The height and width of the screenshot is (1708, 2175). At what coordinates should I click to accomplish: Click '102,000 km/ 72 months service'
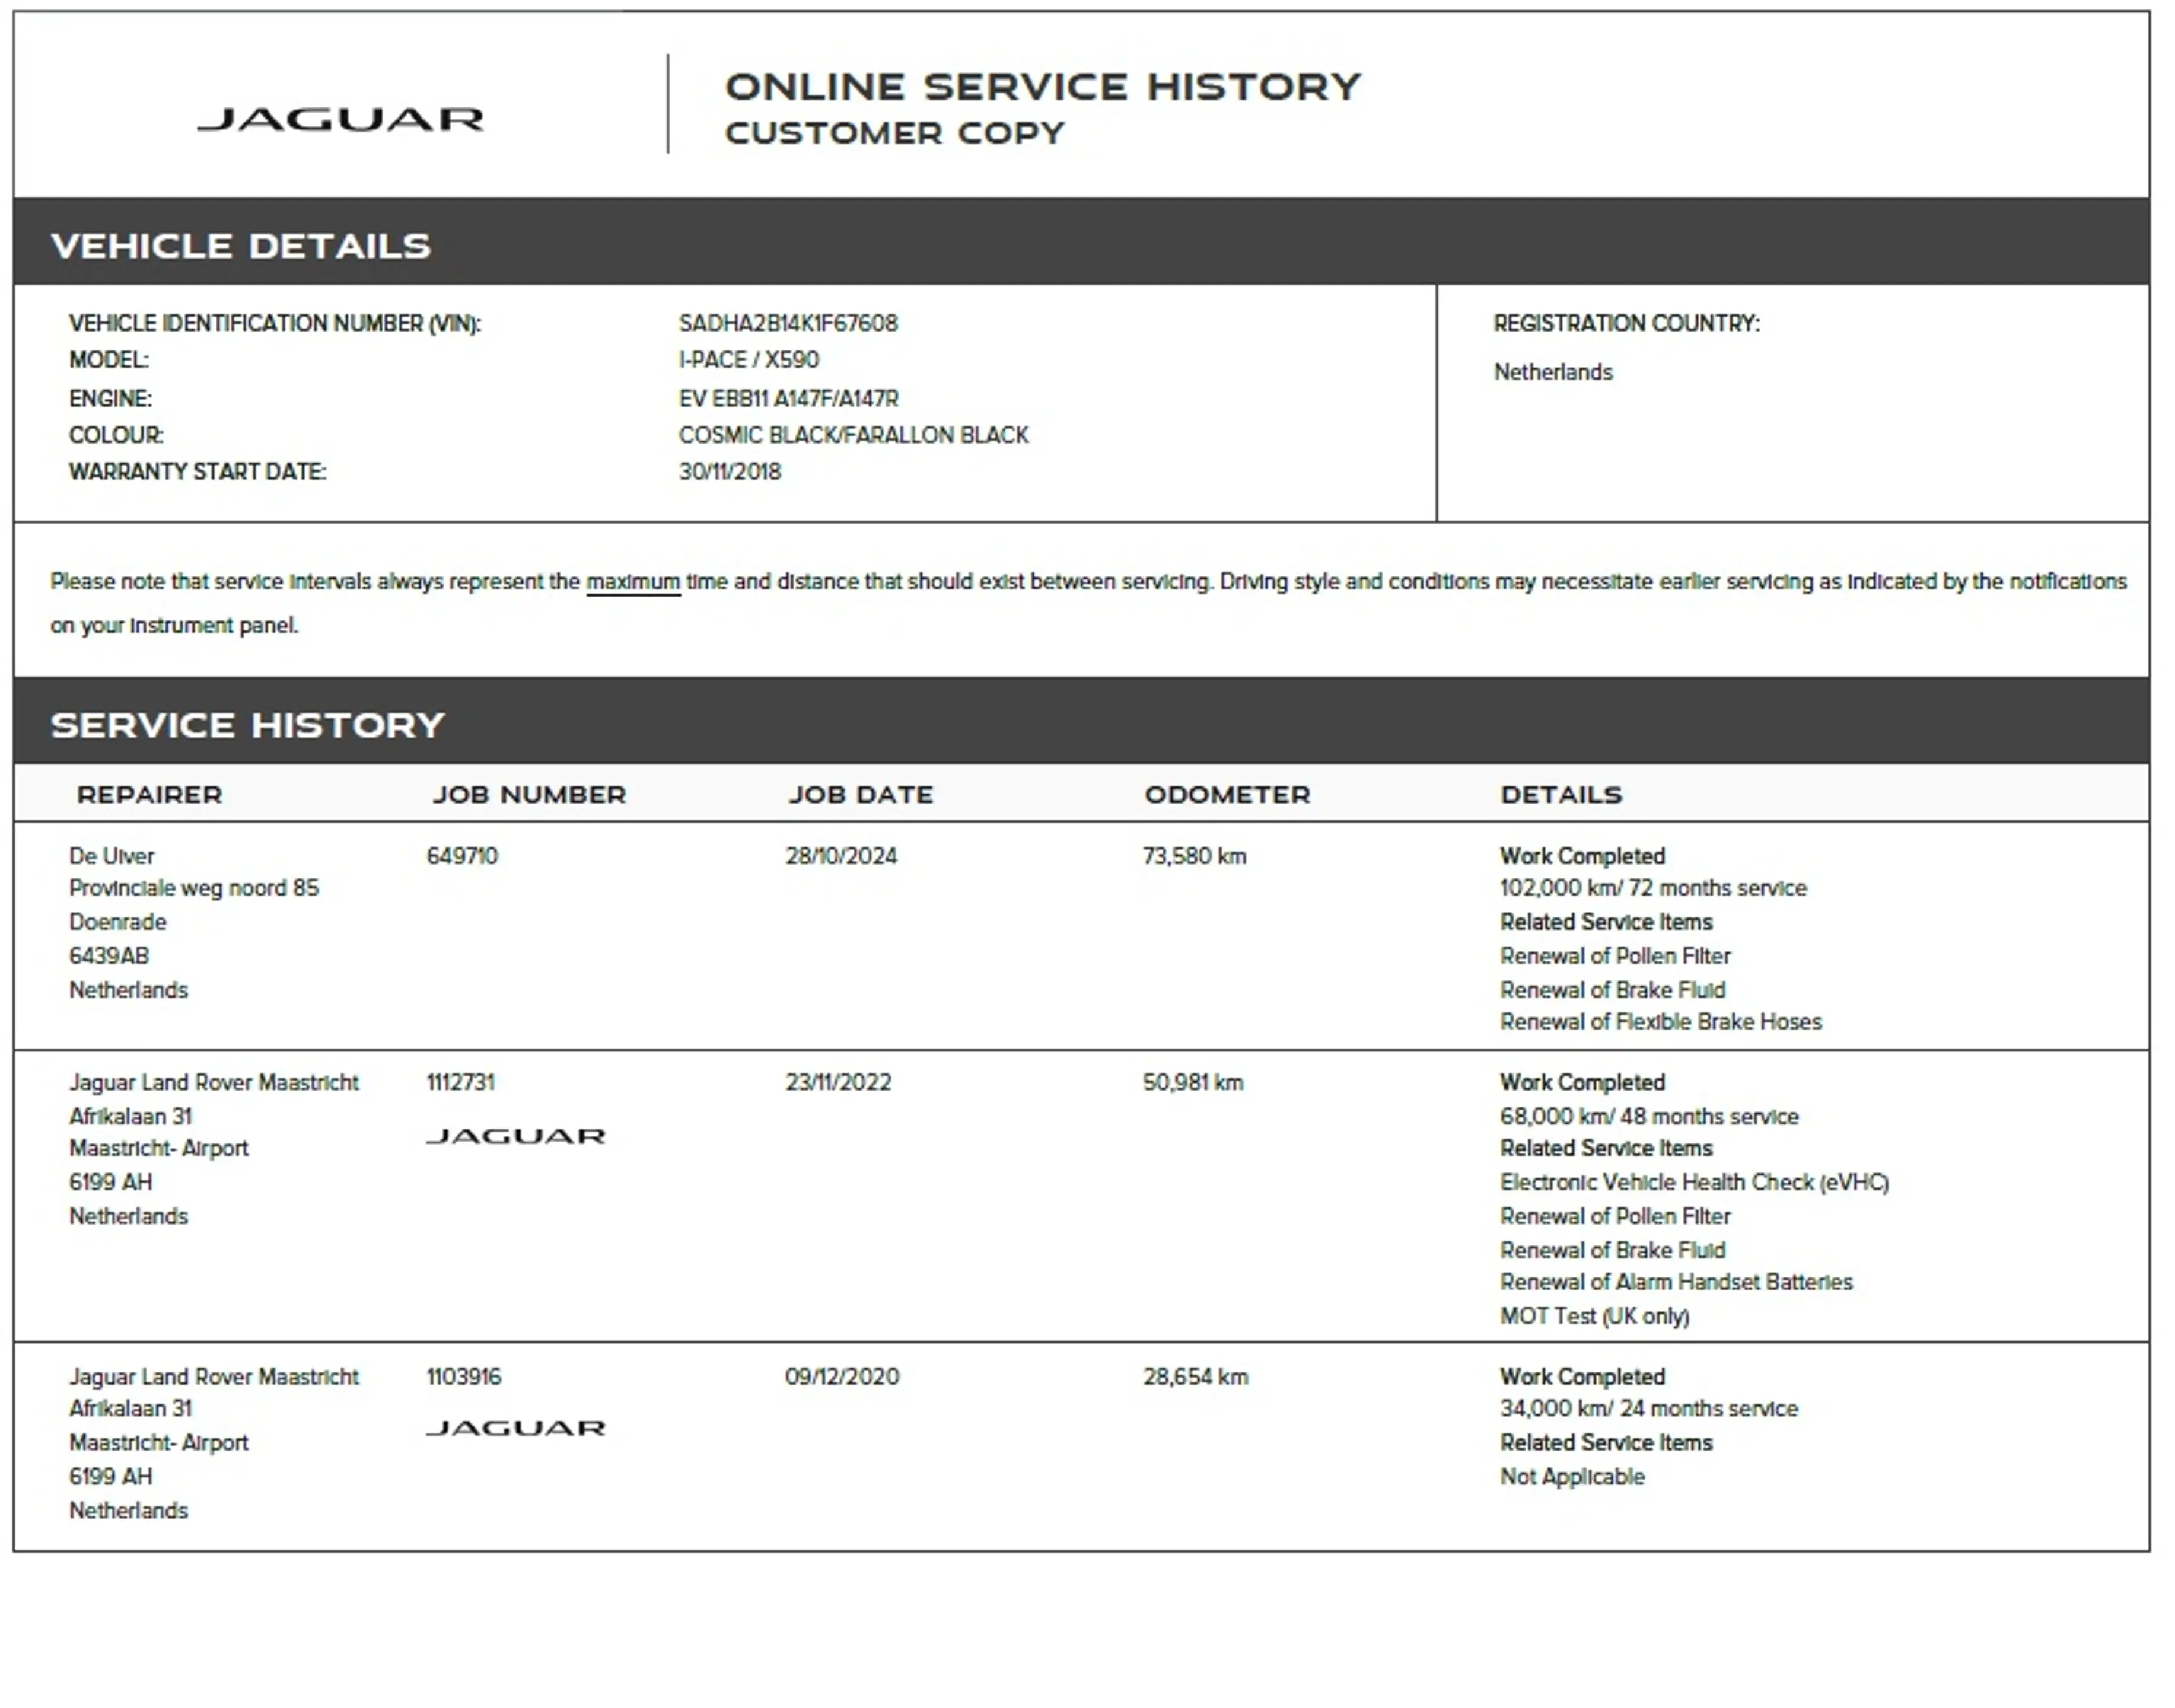coord(1653,888)
